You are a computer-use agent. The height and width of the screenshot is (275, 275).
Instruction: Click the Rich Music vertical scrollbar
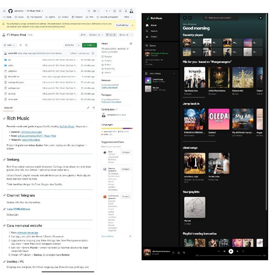tap(266, 112)
